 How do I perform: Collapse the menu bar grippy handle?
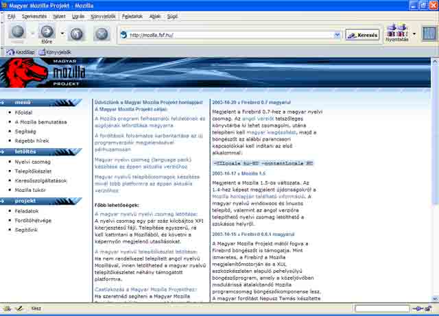[x=2, y=16]
